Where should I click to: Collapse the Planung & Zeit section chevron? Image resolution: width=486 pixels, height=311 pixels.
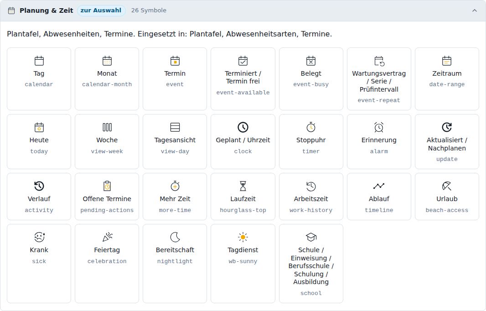[x=475, y=10]
